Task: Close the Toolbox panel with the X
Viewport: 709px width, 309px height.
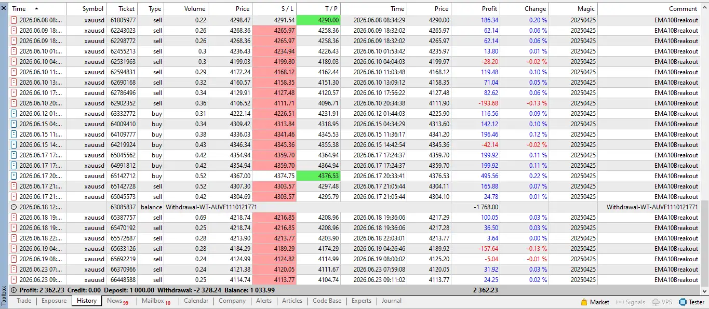Action: click(4, 8)
